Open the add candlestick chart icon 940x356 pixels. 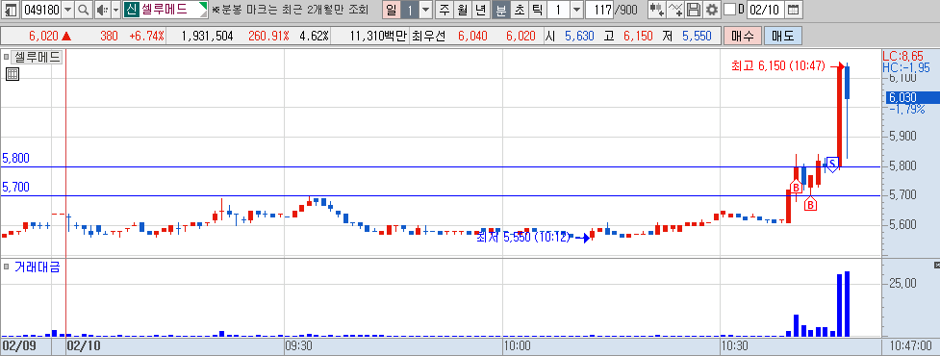(x=657, y=10)
